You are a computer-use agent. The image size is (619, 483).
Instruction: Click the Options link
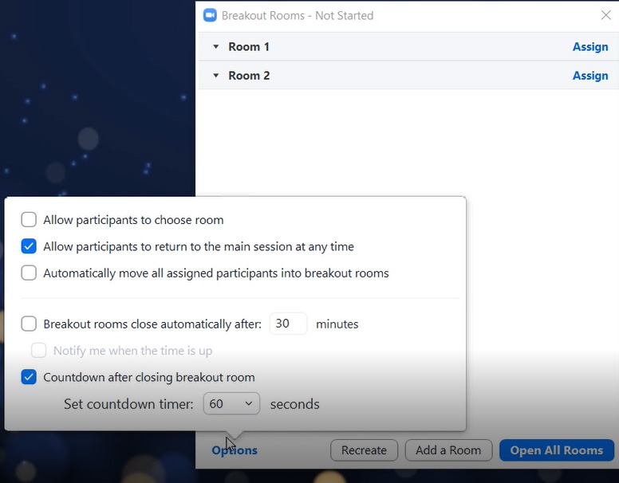(x=235, y=450)
